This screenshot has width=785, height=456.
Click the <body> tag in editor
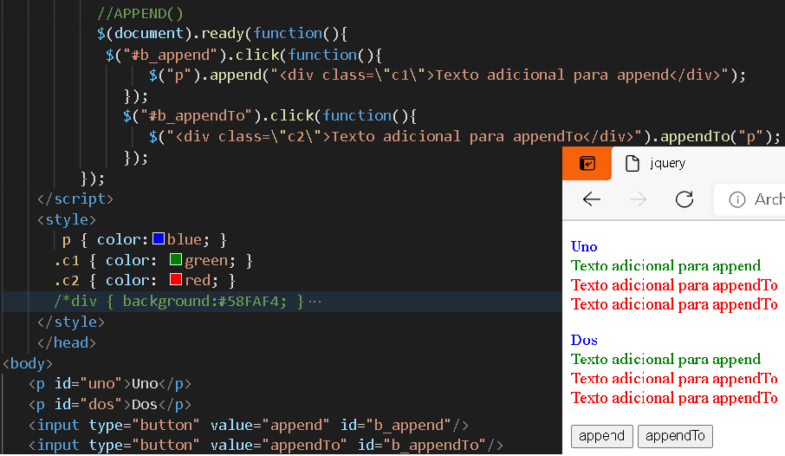point(28,363)
